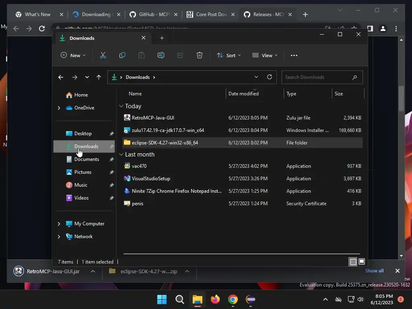
Task: Open options arrow for eclipse-SDK zip download
Action: (187, 271)
